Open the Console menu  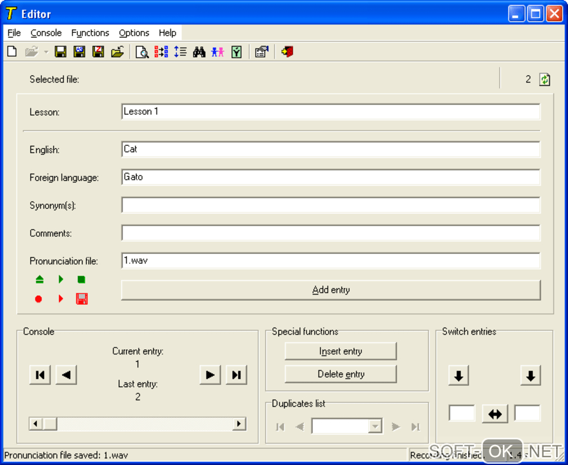pyautogui.click(x=46, y=33)
